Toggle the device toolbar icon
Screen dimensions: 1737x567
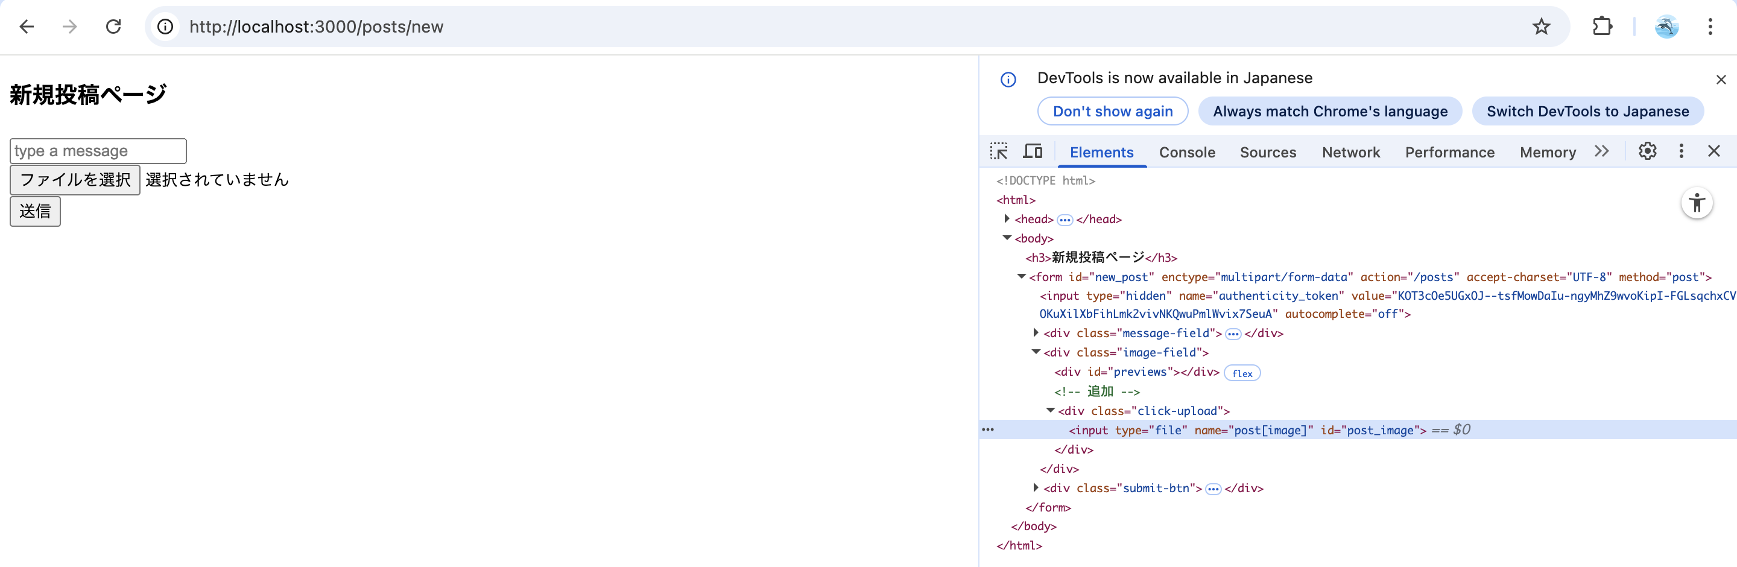(x=1033, y=151)
